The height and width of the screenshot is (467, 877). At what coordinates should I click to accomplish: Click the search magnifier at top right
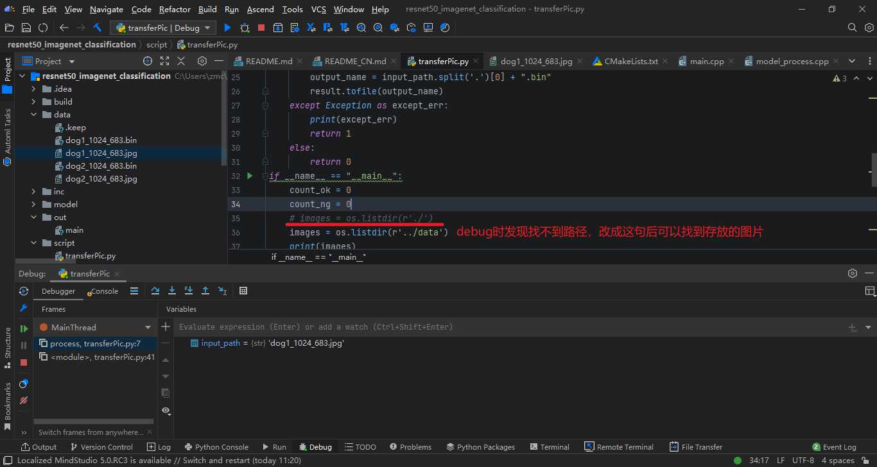click(x=853, y=28)
